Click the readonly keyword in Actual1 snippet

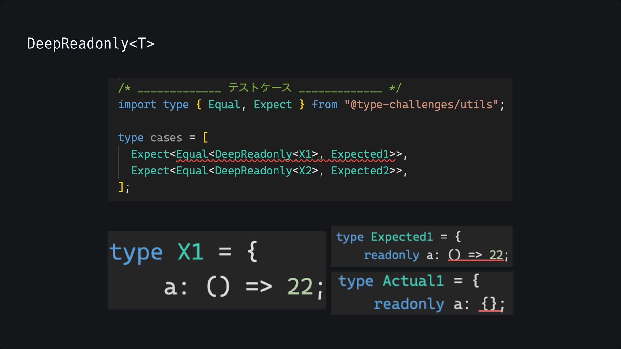point(409,304)
